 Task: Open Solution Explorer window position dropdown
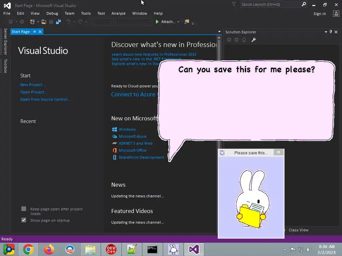326,32
